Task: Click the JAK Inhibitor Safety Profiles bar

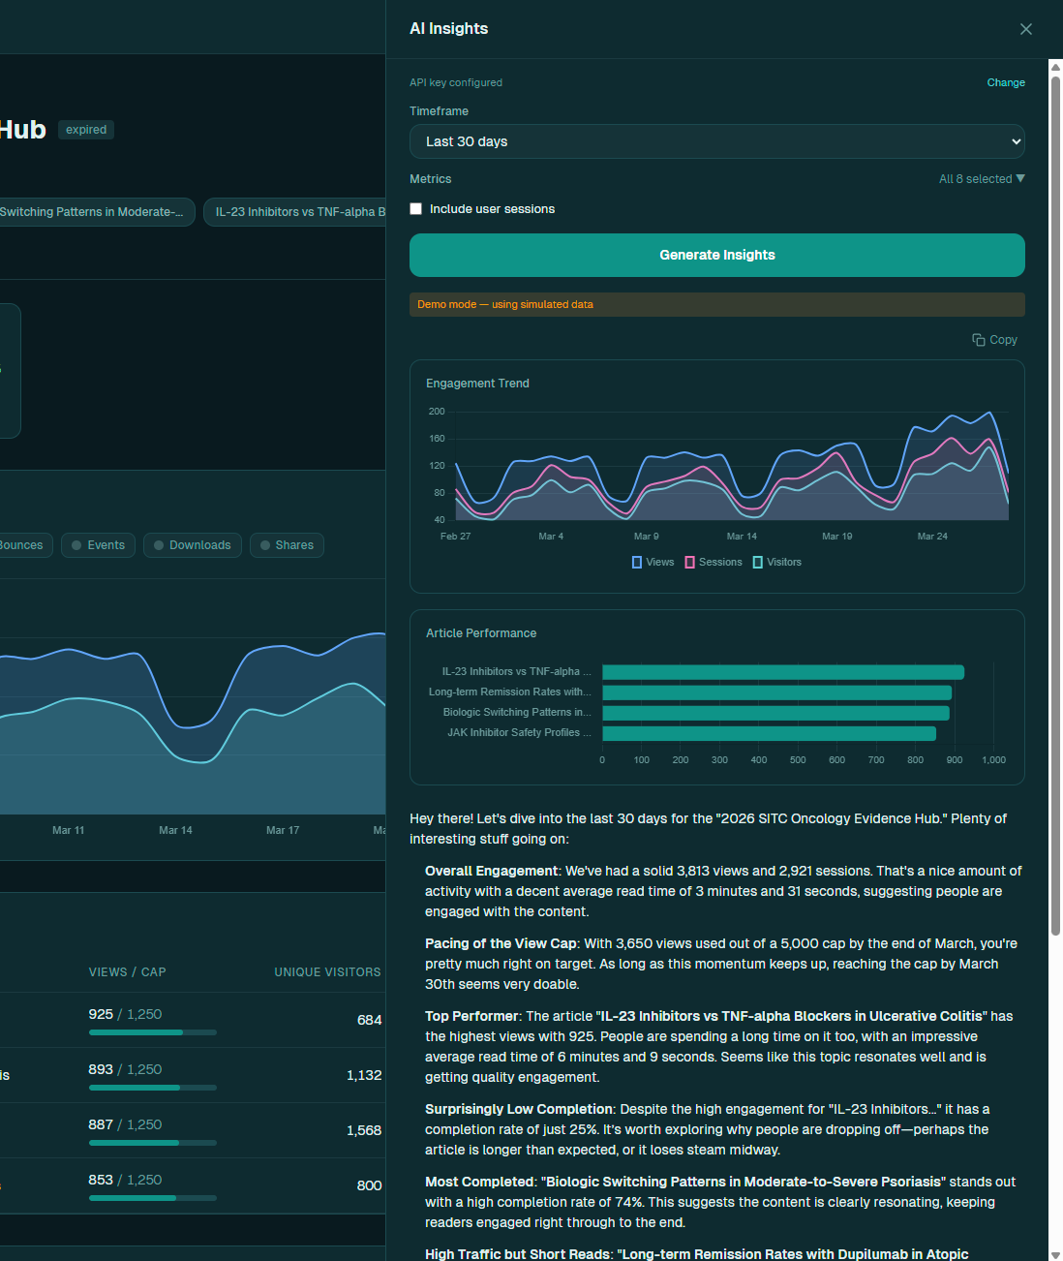Action: coord(769,733)
